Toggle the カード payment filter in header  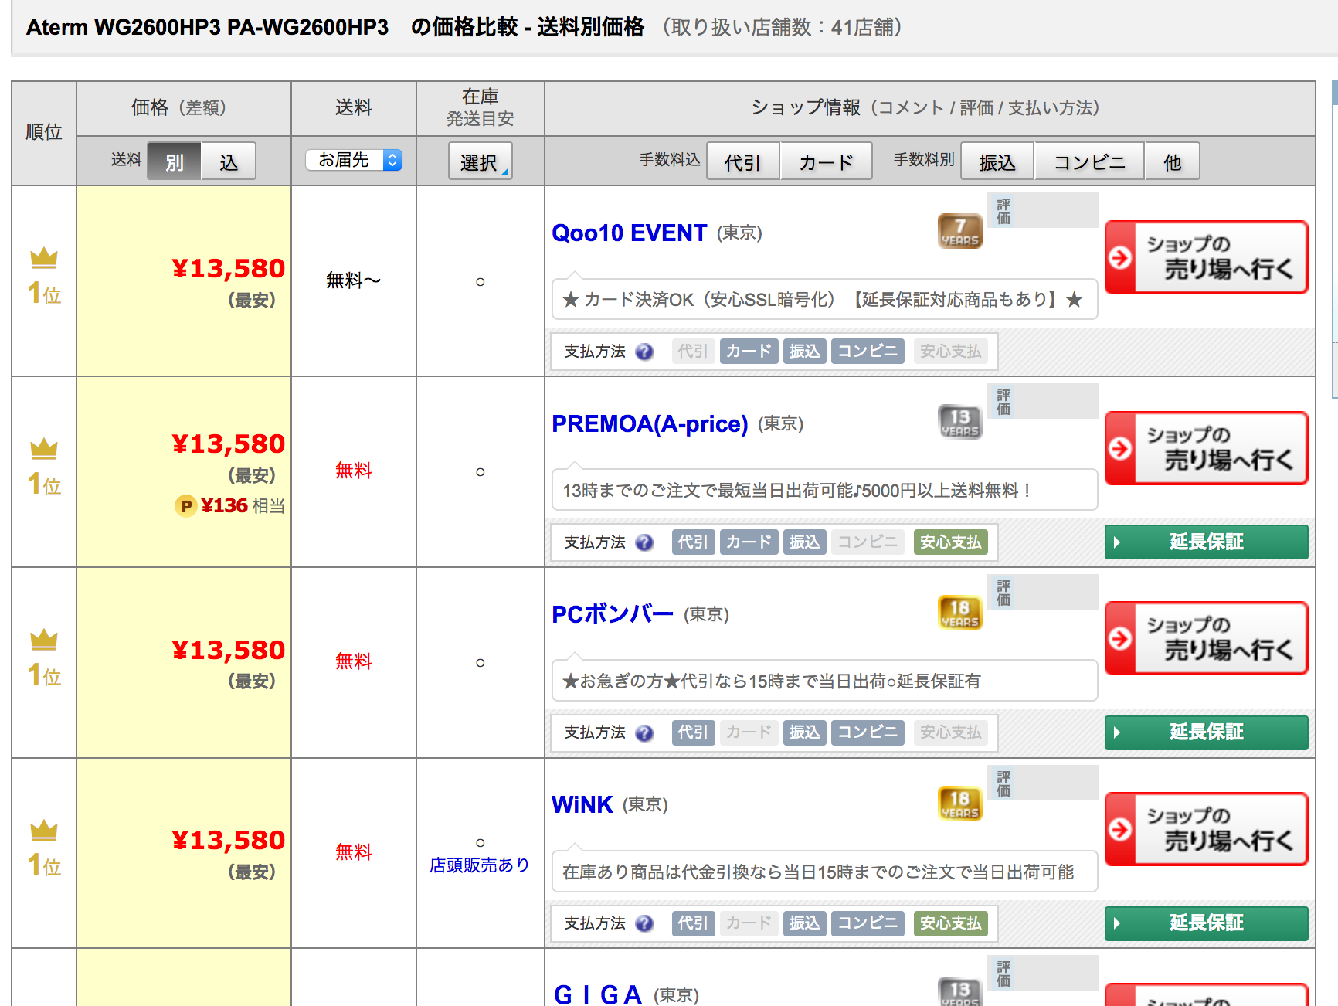point(826,161)
